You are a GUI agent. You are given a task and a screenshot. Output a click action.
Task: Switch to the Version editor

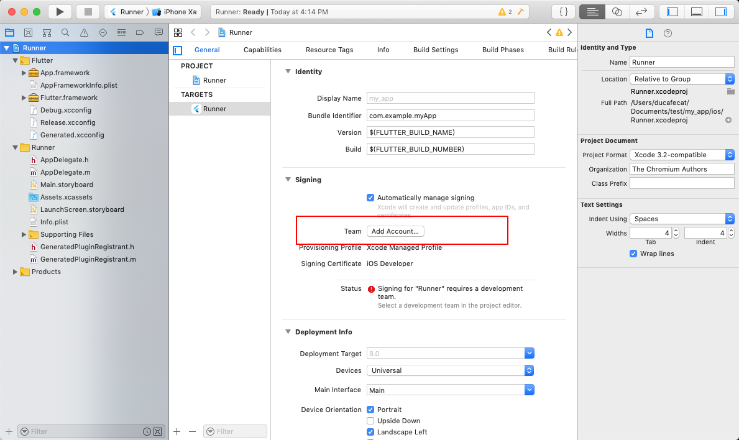641,12
